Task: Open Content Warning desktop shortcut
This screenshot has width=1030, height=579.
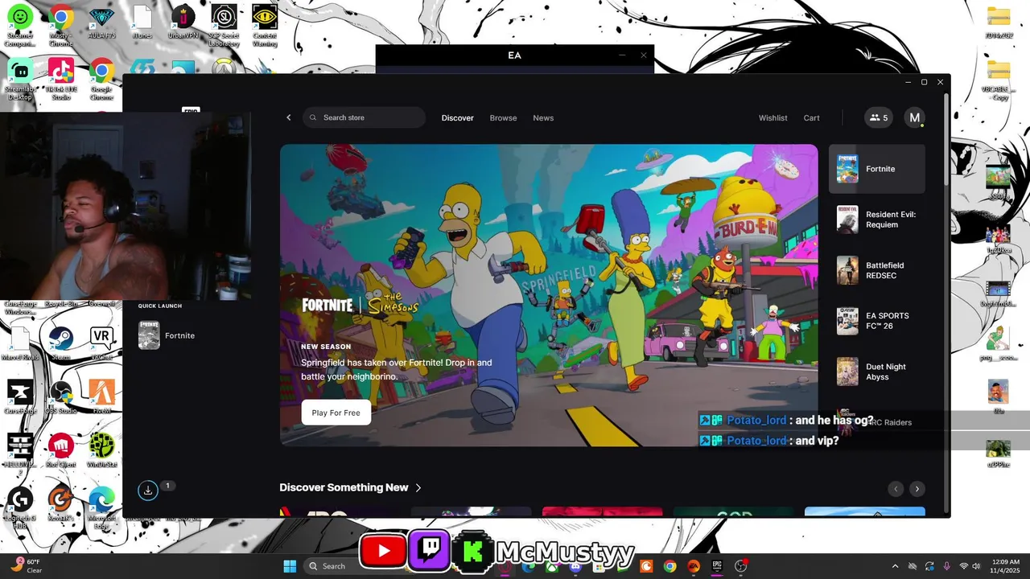Action: click(x=265, y=24)
